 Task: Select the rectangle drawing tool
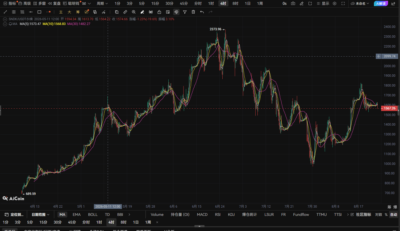[x=39, y=12]
